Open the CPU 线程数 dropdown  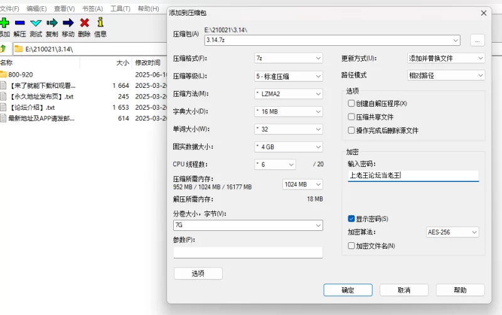click(275, 164)
